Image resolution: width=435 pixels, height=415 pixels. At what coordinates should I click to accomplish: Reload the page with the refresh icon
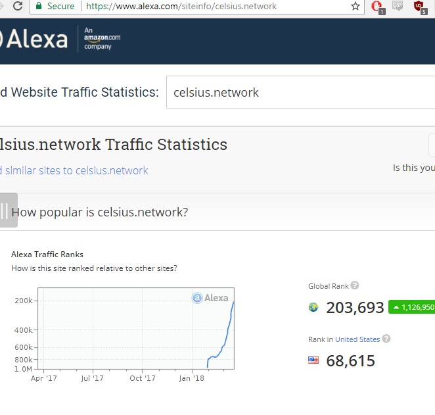18,6
